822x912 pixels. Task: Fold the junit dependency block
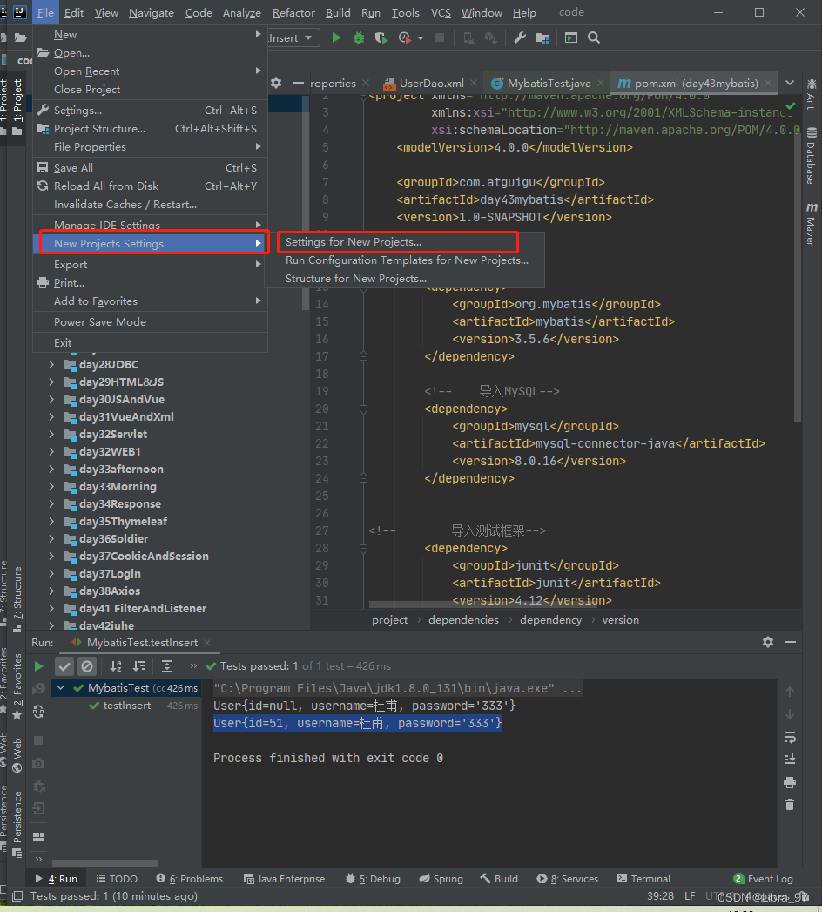[363, 548]
